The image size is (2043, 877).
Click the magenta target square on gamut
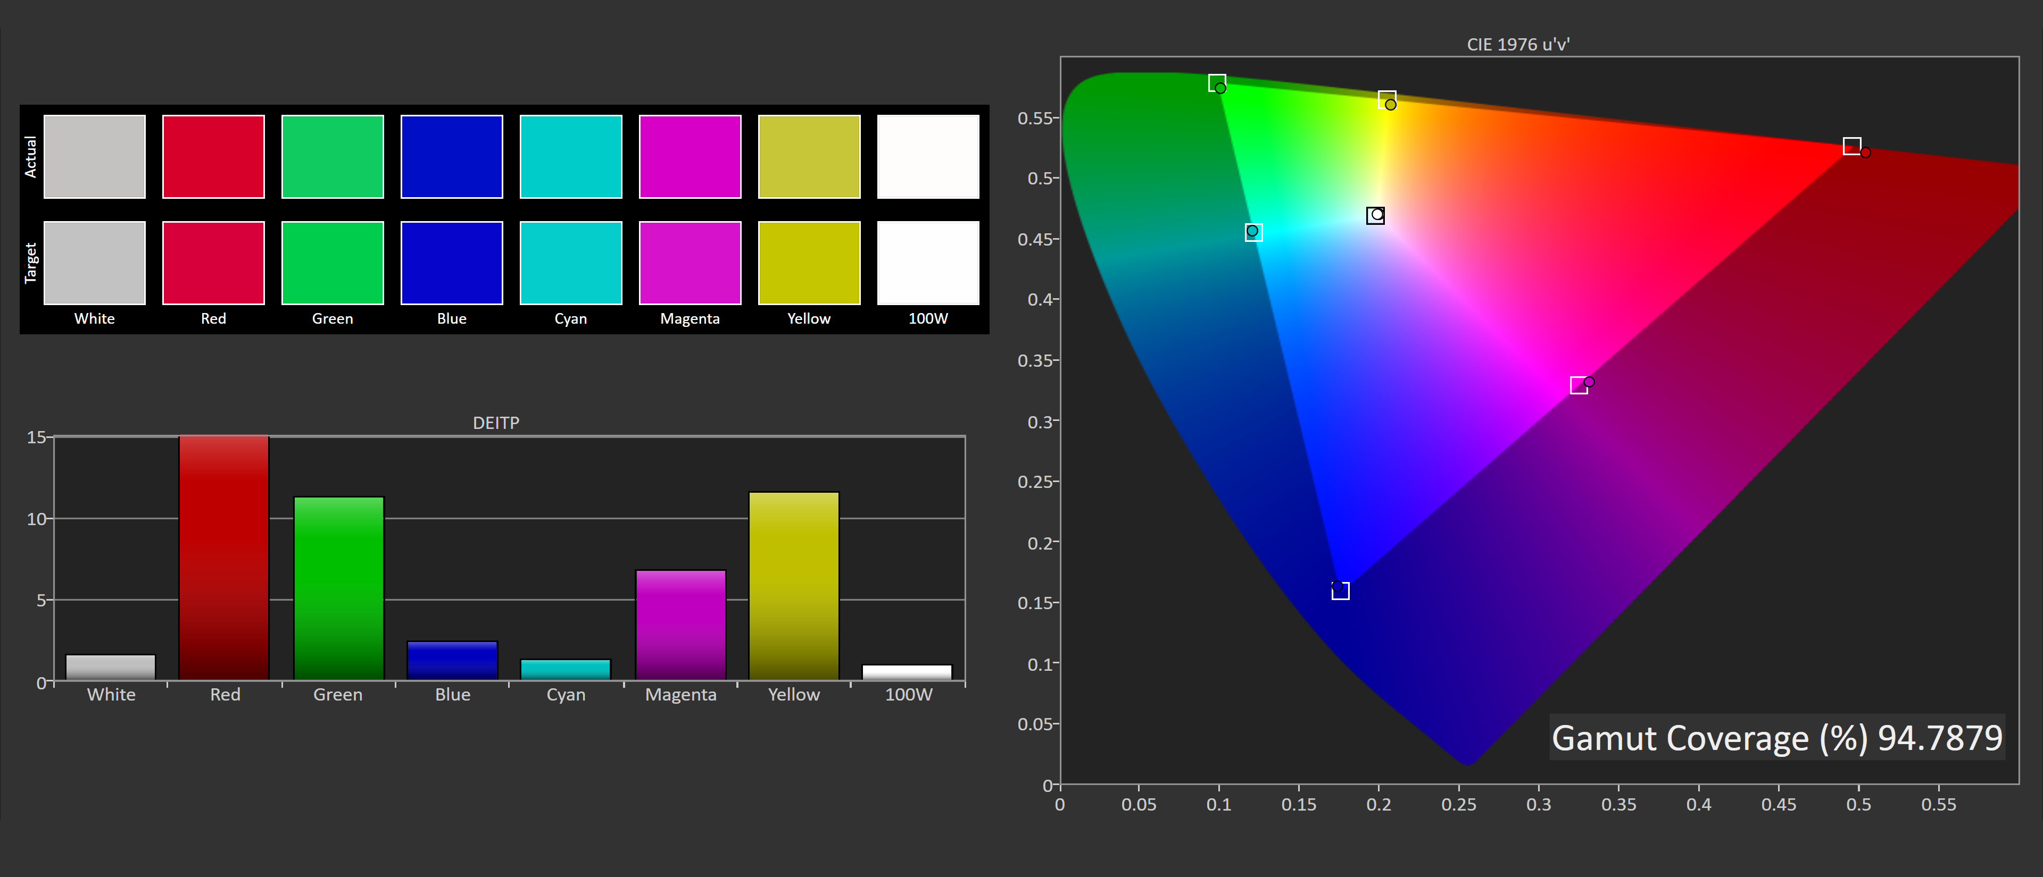[1578, 386]
